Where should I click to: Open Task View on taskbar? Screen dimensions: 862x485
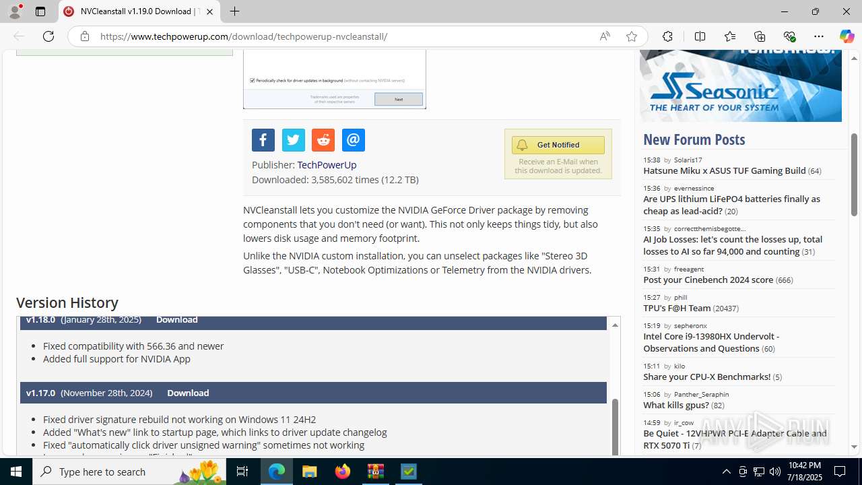[242, 472]
